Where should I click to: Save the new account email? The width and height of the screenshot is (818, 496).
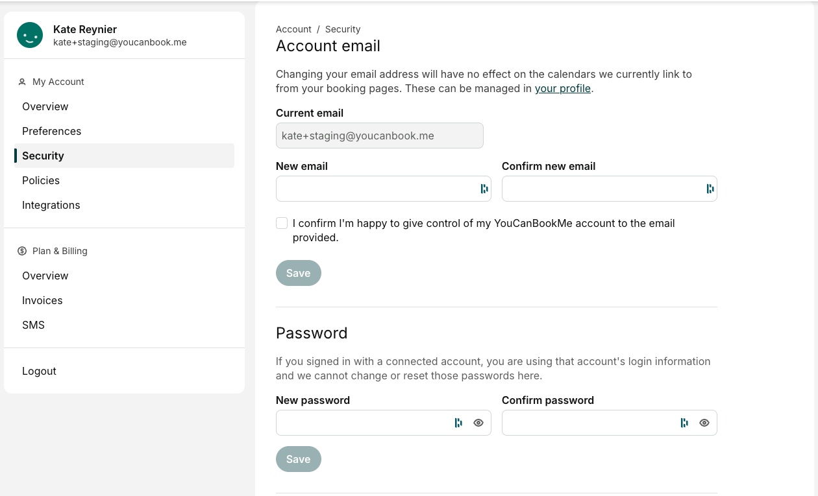(x=298, y=273)
